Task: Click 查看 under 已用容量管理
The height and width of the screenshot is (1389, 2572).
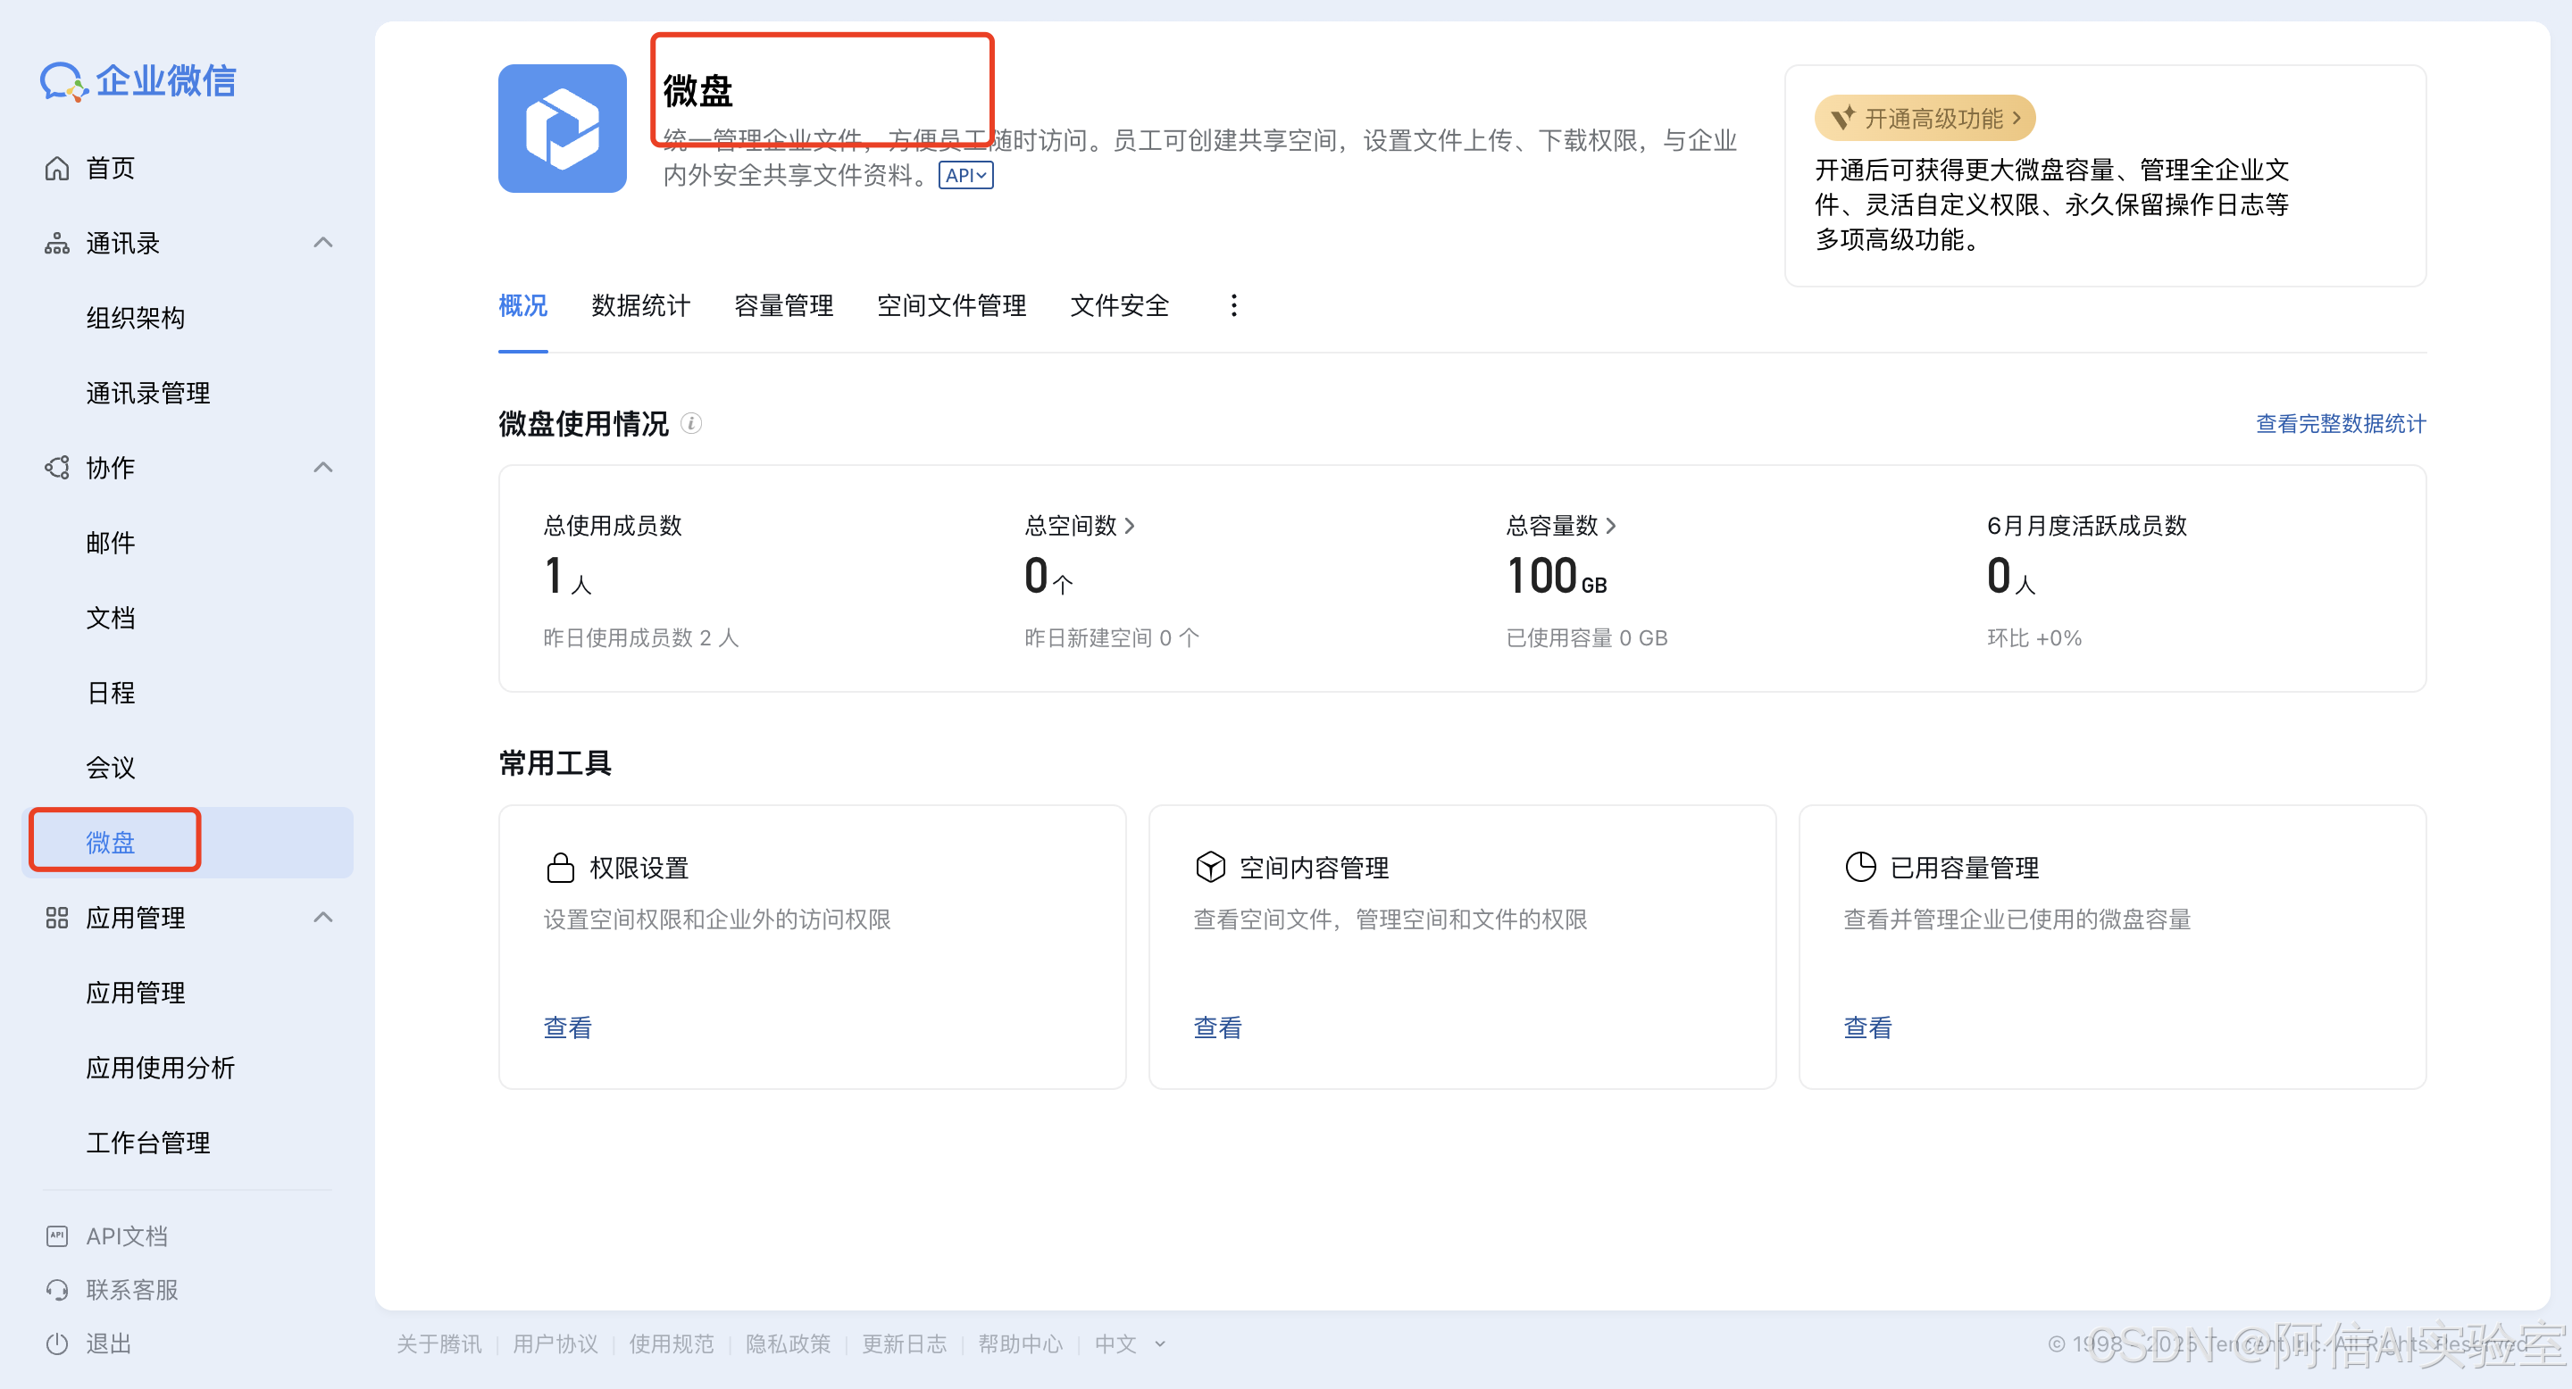Action: coord(1867,1027)
